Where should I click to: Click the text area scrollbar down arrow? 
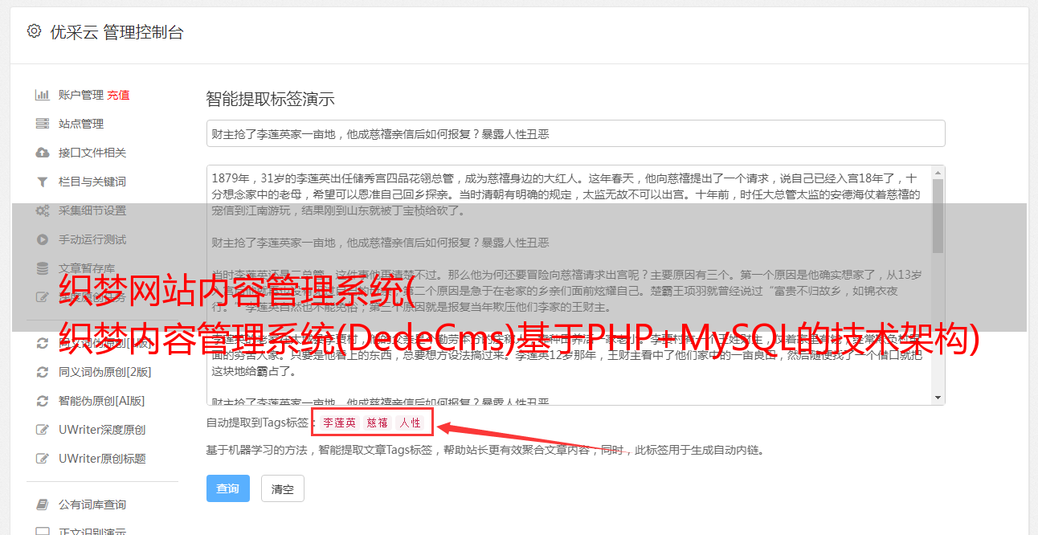[938, 398]
